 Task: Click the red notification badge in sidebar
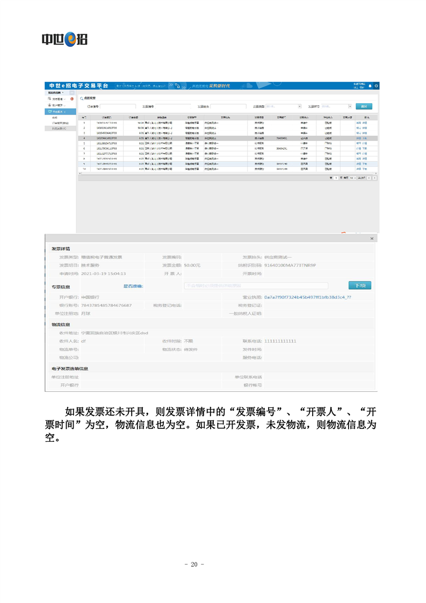pyautogui.click(x=72, y=99)
